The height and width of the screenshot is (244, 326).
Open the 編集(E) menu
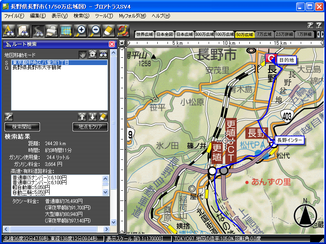click(37, 16)
